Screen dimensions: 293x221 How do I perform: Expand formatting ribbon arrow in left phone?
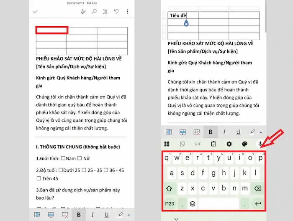pos(129,215)
